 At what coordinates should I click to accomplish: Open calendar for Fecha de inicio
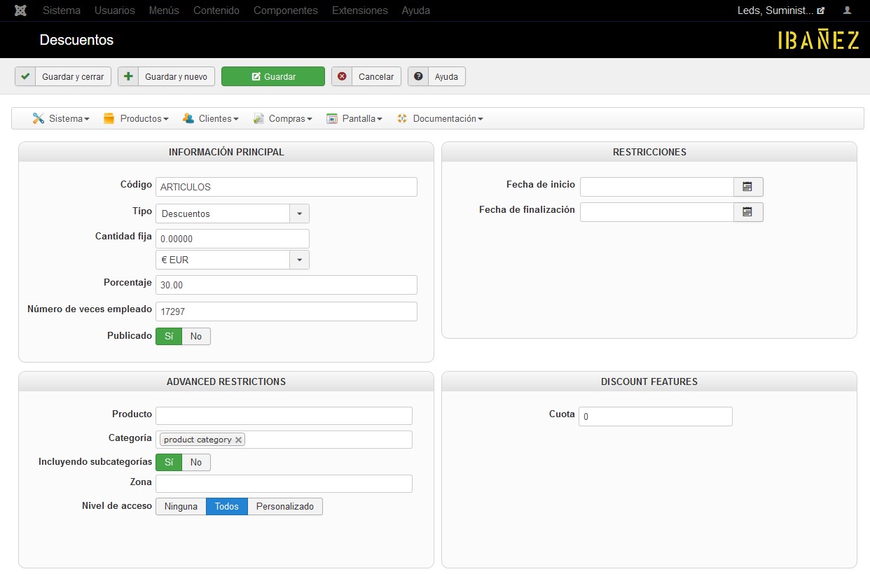(748, 187)
